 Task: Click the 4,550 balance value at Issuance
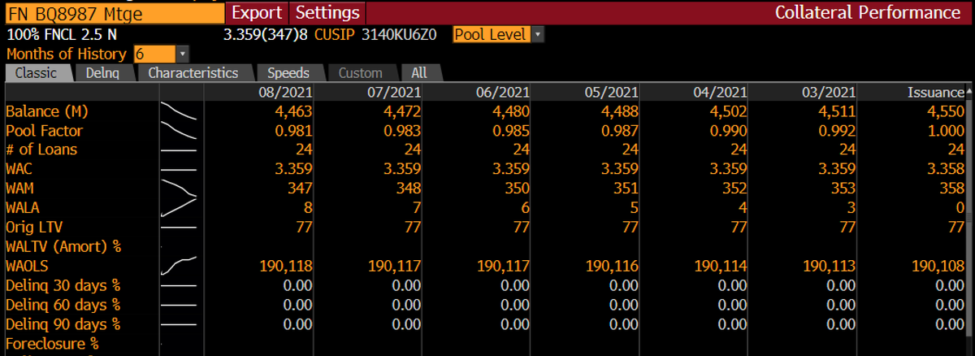pos(946,111)
